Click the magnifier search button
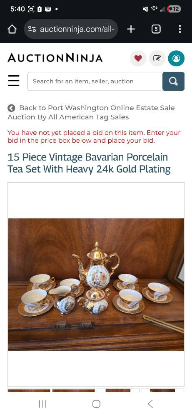 tap(173, 81)
